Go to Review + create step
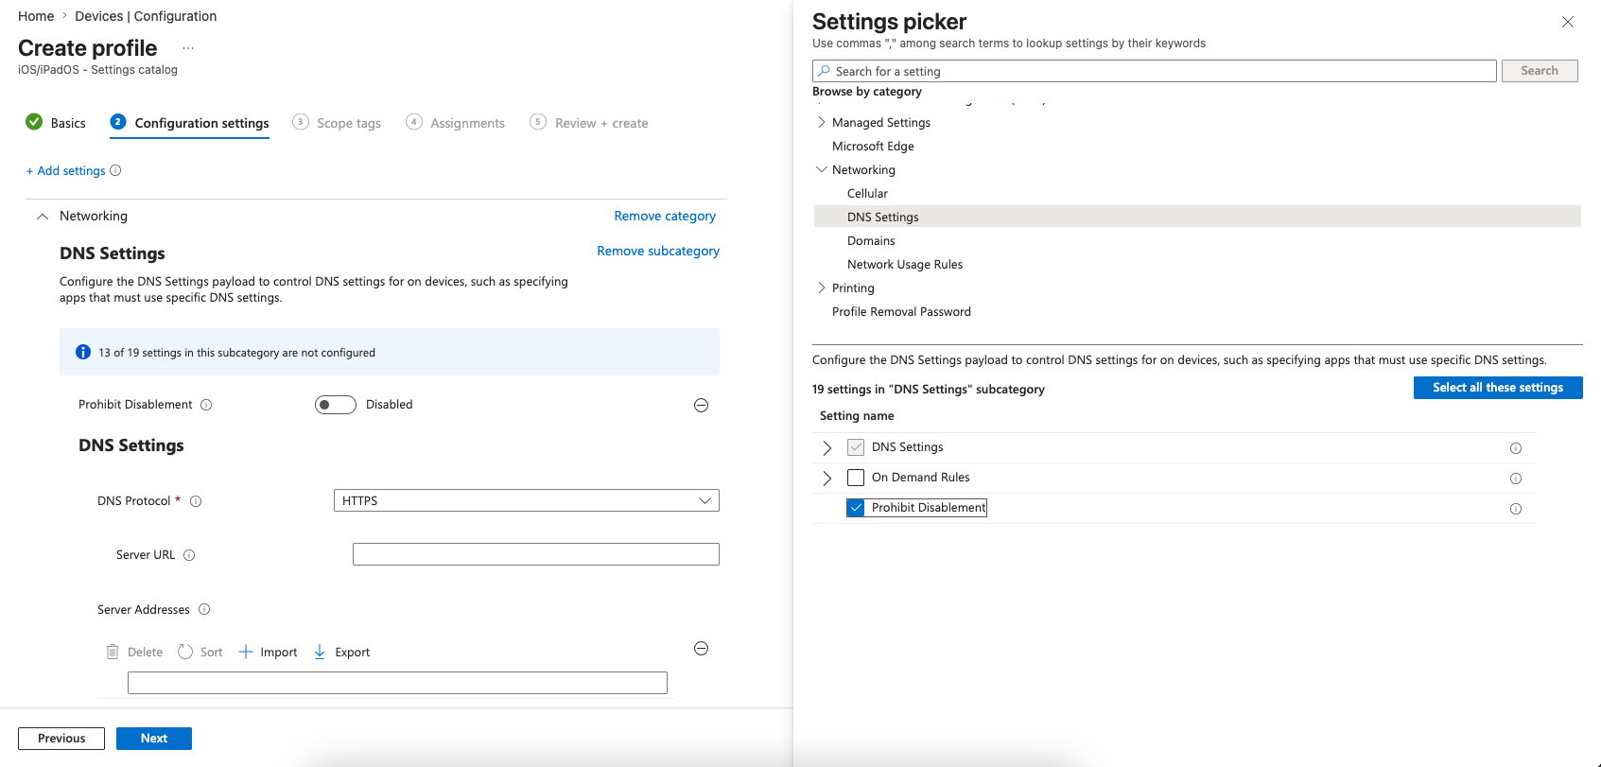Image resolution: width=1601 pixels, height=767 pixels. pos(589,123)
